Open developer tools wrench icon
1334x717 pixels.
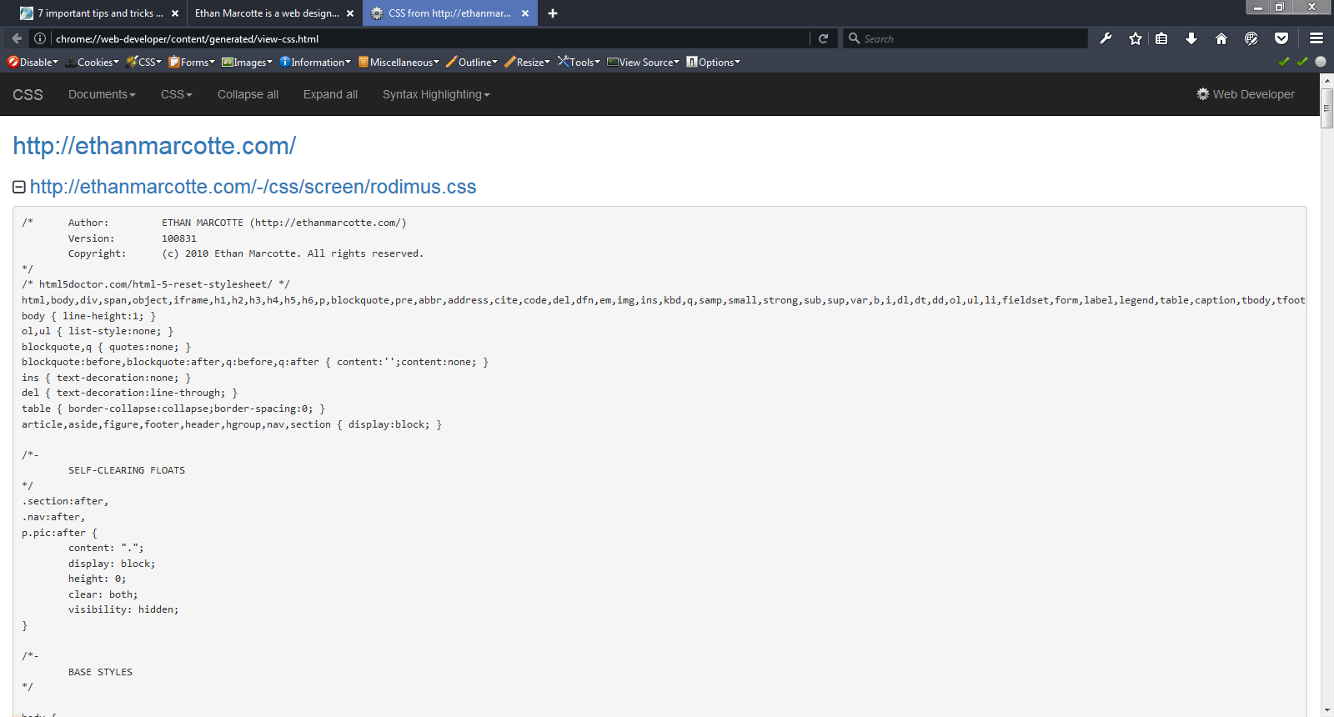[1106, 38]
